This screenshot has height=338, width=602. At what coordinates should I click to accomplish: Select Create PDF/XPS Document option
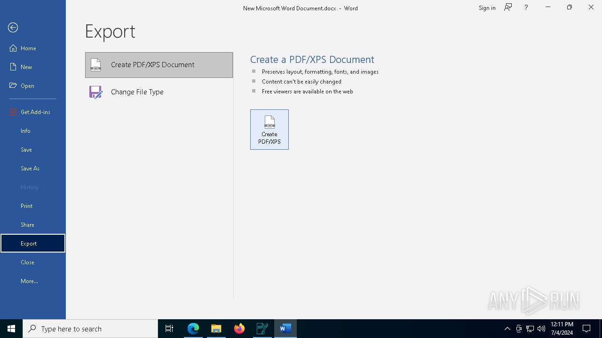tap(159, 65)
